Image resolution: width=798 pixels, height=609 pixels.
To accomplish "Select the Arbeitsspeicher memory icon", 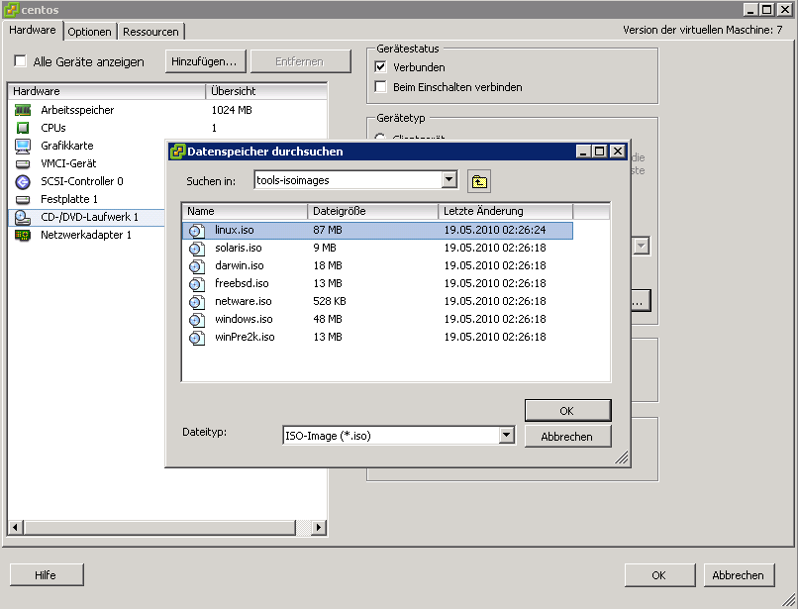I will (23, 110).
